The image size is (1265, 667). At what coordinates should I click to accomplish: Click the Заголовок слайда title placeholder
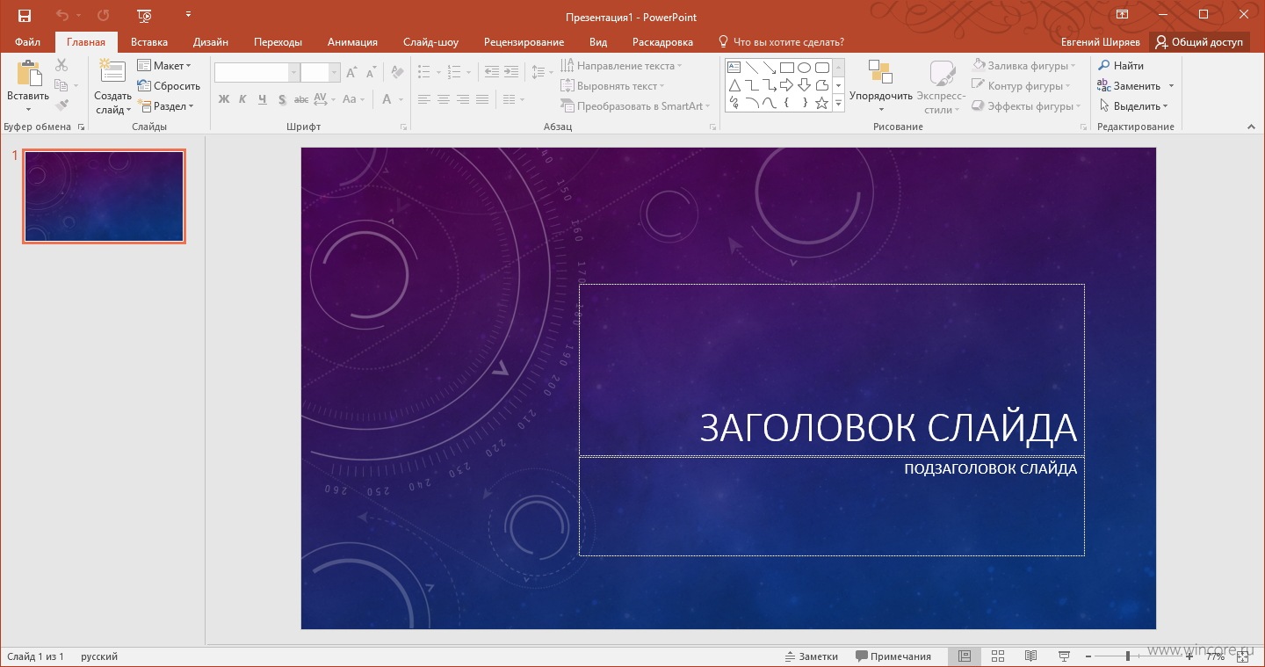831,370
